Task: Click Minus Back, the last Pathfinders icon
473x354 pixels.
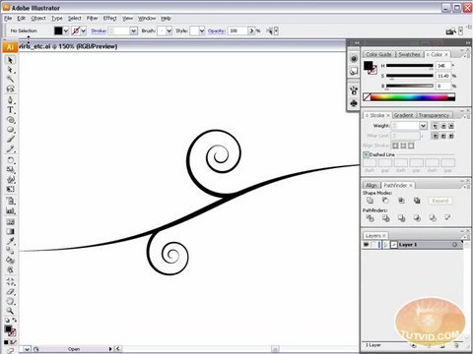Action: click(447, 217)
